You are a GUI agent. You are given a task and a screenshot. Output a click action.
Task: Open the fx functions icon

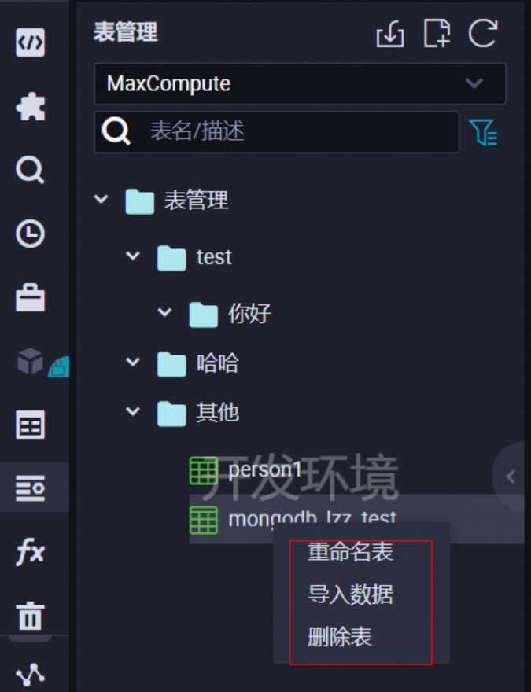(30, 552)
